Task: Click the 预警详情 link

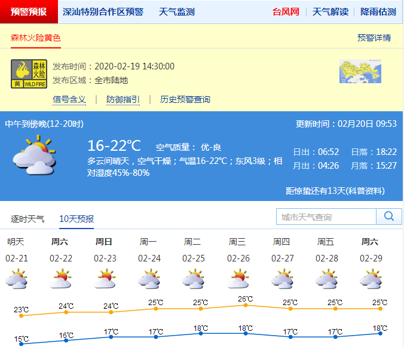Action: tap(374, 38)
